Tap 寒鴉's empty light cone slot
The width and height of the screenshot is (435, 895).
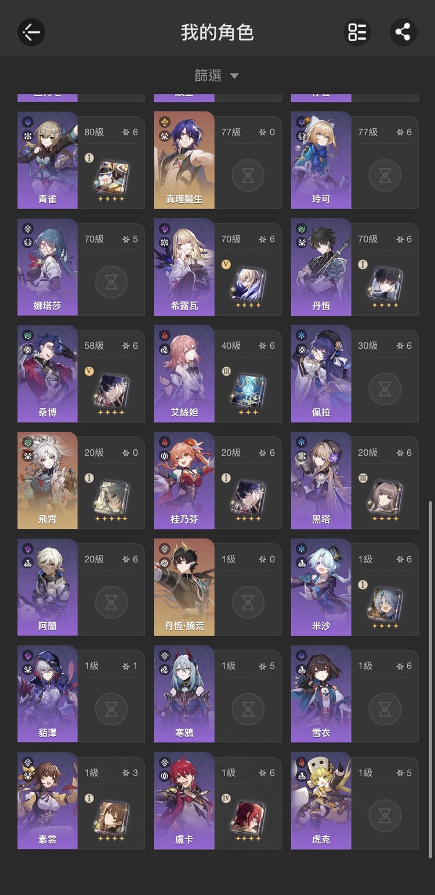pyautogui.click(x=248, y=709)
